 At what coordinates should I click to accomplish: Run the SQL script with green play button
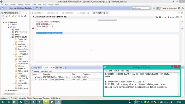(x=160, y=17)
